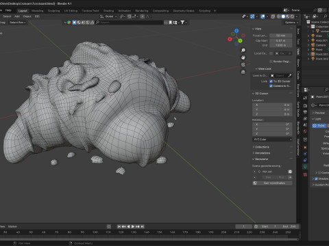
Task: Select rendered viewport shading mode
Action: click(x=292, y=16)
